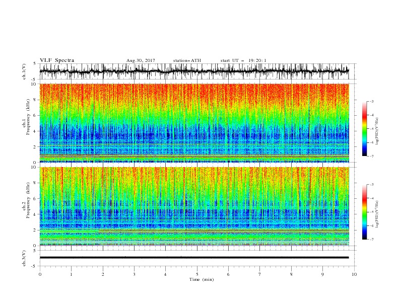Select the "10" kHz tick of ch.1 spectrogram
This screenshot has width=399, height=308.
tap(34, 84)
